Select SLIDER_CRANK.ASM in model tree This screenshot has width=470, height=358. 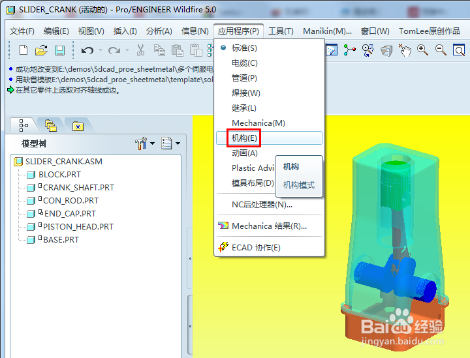[x=63, y=162]
